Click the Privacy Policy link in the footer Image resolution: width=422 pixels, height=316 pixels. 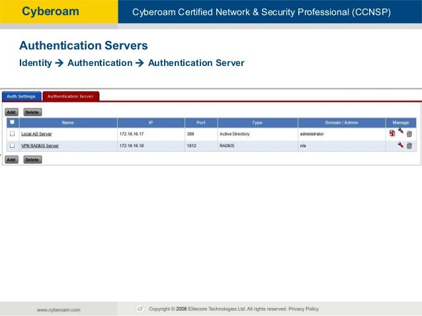click(x=304, y=309)
